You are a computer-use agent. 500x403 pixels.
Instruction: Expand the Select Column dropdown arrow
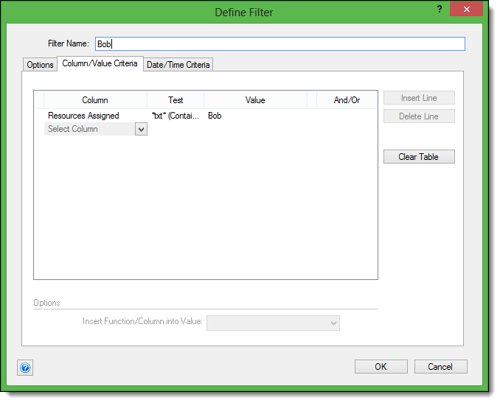tap(141, 129)
